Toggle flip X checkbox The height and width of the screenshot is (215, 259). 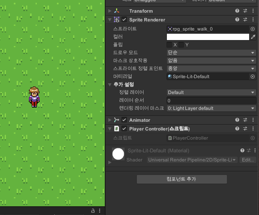tap(169, 45)
